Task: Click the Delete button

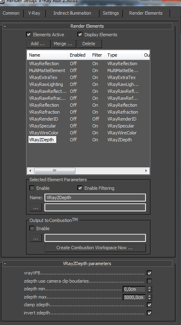Action: 89,44
